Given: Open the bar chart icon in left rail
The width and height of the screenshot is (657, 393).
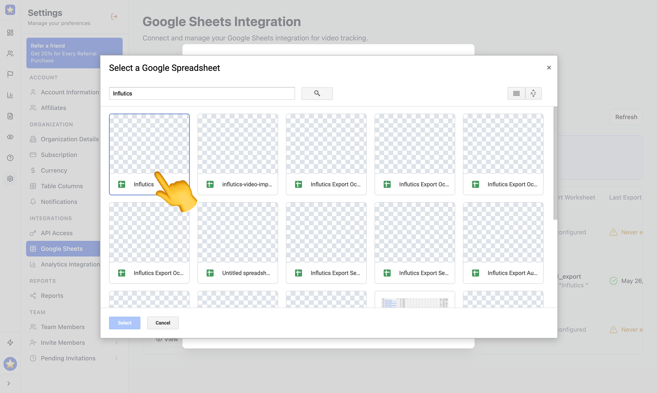Looking at the screenshot, I should pyautogui.click(x=10, y=95).
